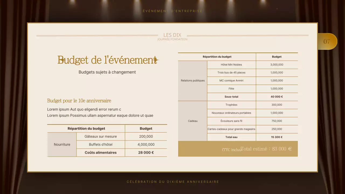Image resolution: width=345 pixels, height=194 pixels.
Task: Select the title Budget de l'événement
Action: pyautogui.click(x=108, y=60)
